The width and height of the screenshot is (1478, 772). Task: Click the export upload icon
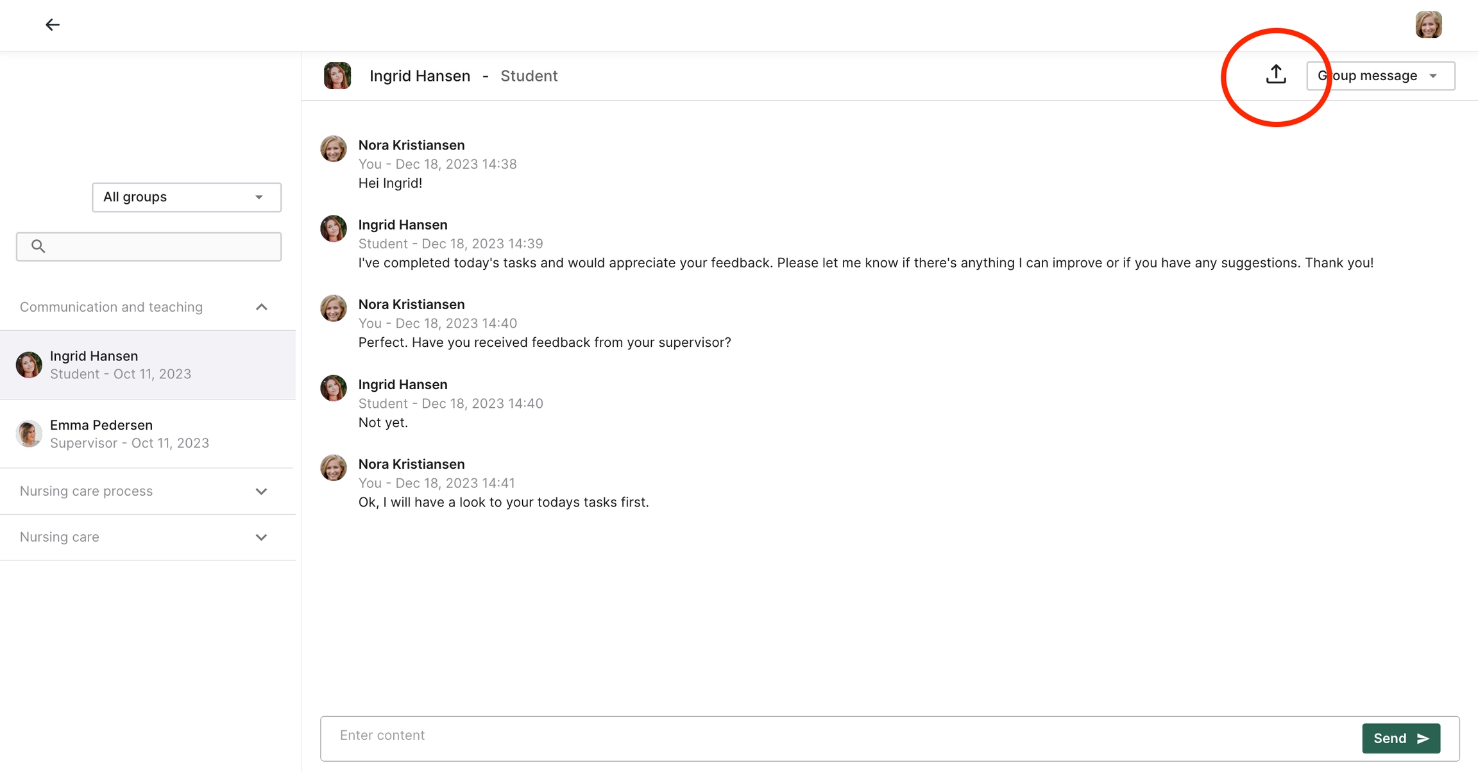(1276, 75)
